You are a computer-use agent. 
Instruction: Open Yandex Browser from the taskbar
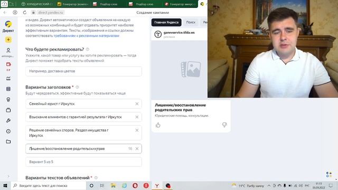click(x=157, y=186)
